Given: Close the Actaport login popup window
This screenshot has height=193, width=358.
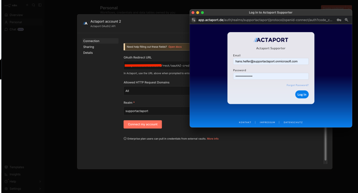Looking at the screenshot, I should click(x=193, y=13).
